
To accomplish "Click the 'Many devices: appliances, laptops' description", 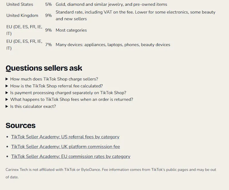I will click(113, 45).
